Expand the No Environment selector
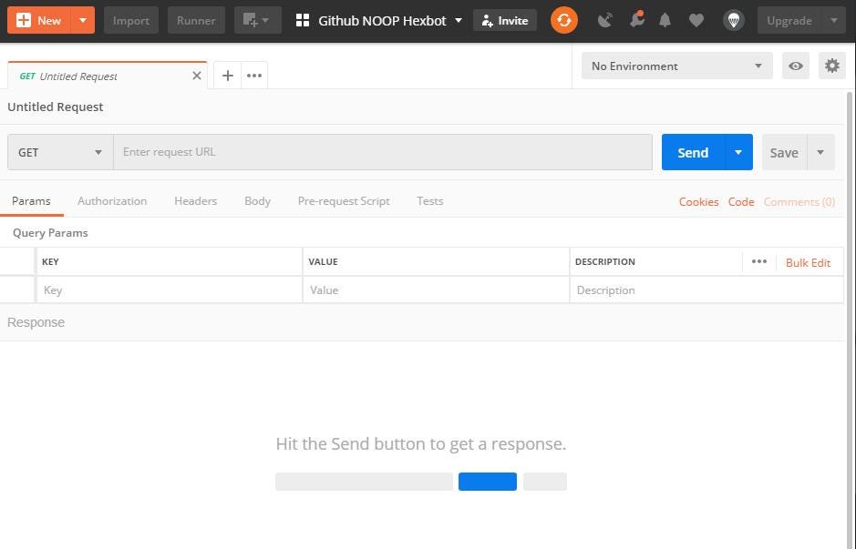The image size is (856, 549). 676,66
